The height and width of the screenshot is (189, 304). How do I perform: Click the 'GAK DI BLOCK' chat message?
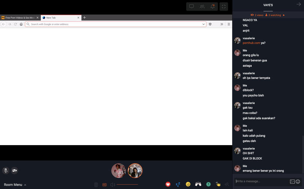click(x=252, y=158)
